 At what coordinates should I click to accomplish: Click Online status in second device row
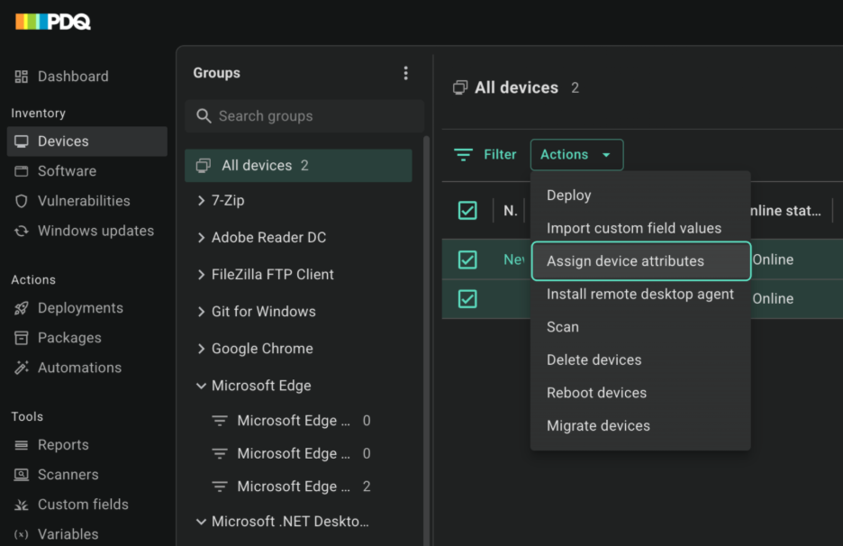[x=773, y=298]
